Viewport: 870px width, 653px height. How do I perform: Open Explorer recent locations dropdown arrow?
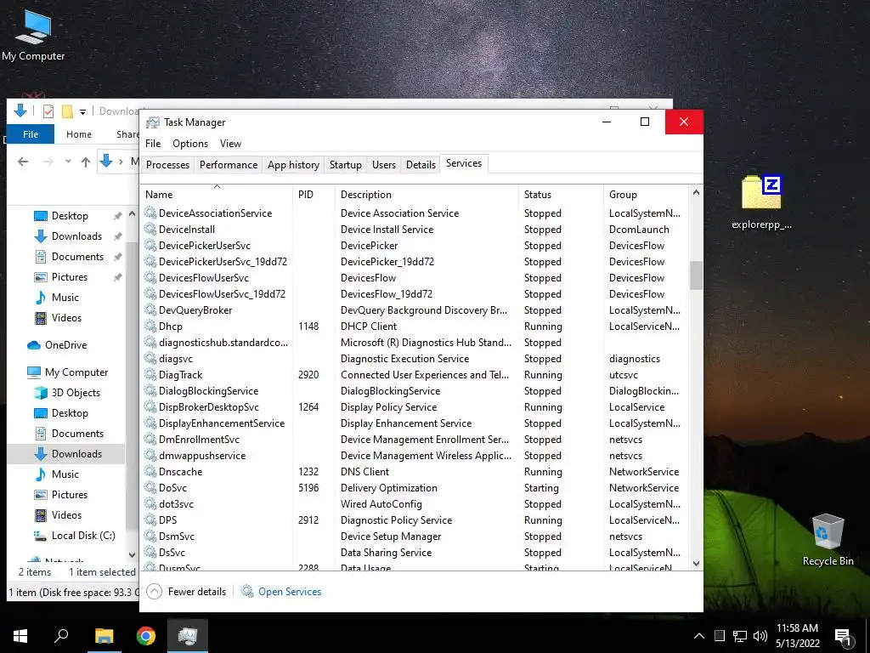68,162
